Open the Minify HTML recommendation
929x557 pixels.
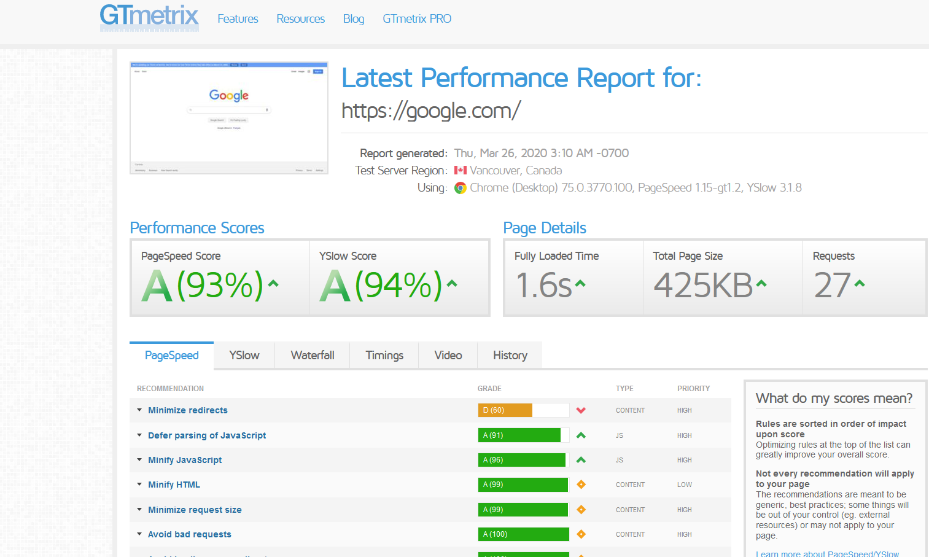pos(174,485)
